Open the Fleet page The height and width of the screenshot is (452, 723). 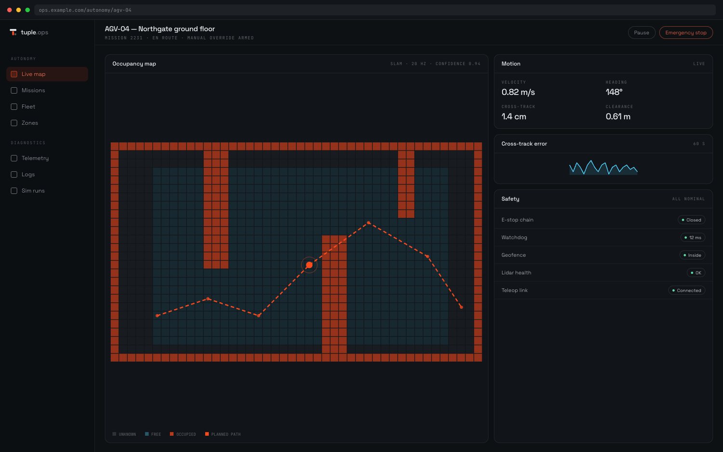coord(47,107)
